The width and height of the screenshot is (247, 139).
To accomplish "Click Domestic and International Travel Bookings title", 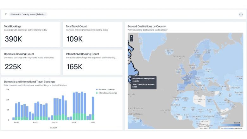I will 29,82.
